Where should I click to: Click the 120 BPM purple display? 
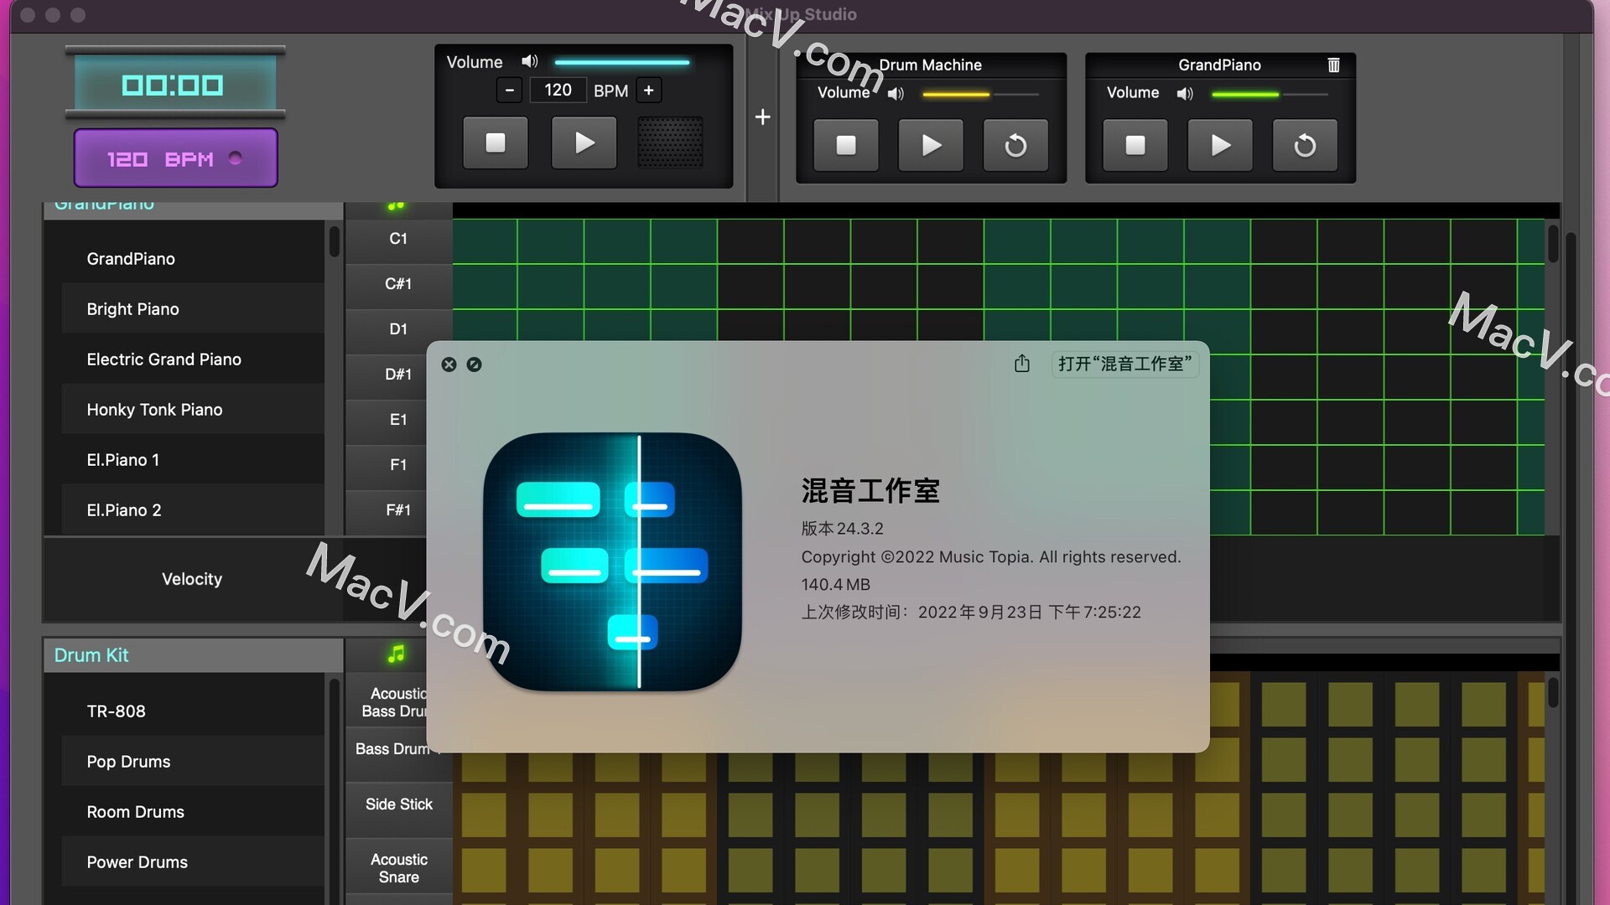(175, 158)
